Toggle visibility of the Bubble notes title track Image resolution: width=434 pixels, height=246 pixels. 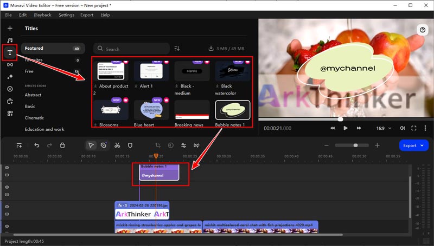[x=7, y=168]
